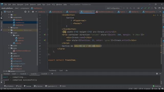Open the IDE window layout icon in toolbar
The height and width of the screenshot is (92, 164).
[159, 8]
